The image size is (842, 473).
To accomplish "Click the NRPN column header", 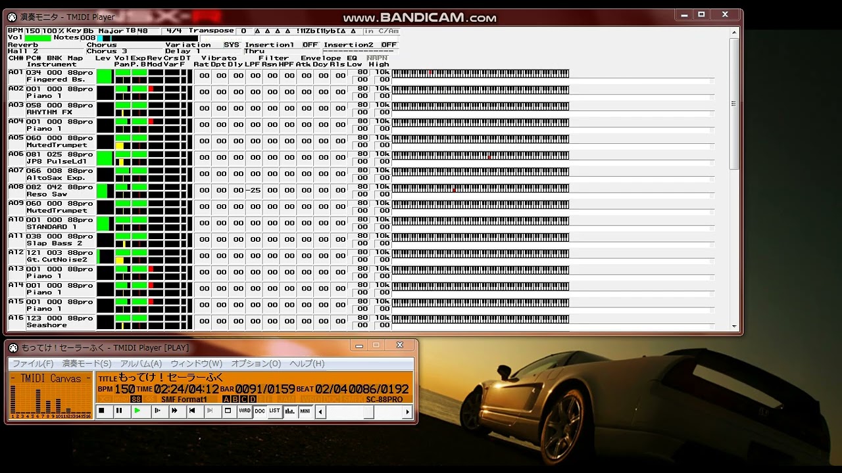I will click(378, 58).
